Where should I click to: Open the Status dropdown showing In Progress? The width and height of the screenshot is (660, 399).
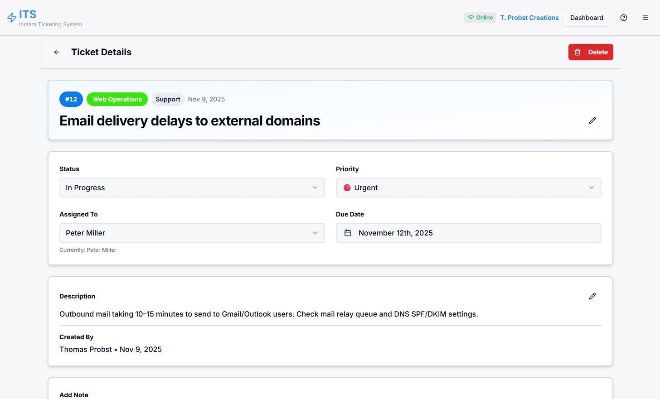pos(192,187)
